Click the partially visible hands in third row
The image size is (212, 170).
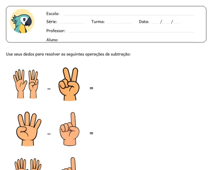pos(28,164)
